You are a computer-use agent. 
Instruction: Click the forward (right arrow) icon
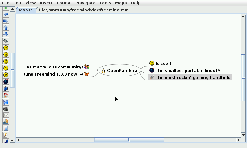point(6,21)
